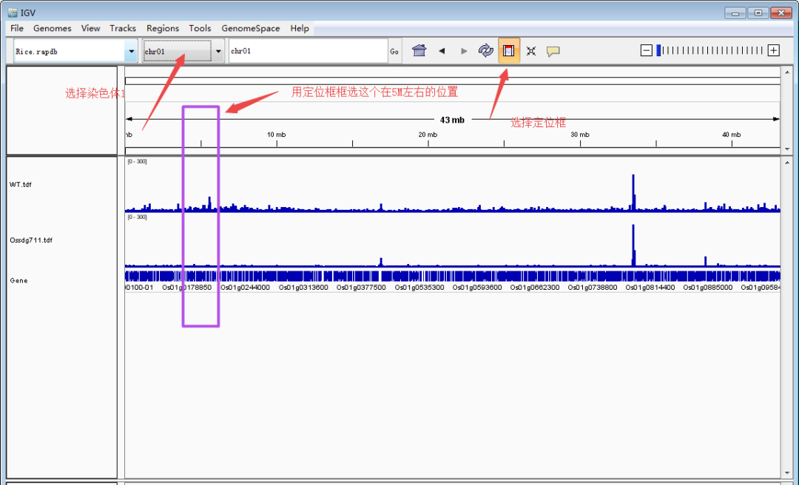Image resolution: width=799 pixels, height=485 pixels.
Task: Click the zoom-in plus button
Action: 774,50
